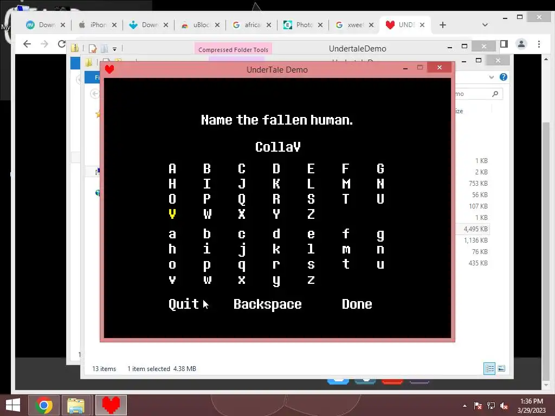Go forward in Chrome
The width and height of the screenshot is (555, 416).
pos(44,44)
